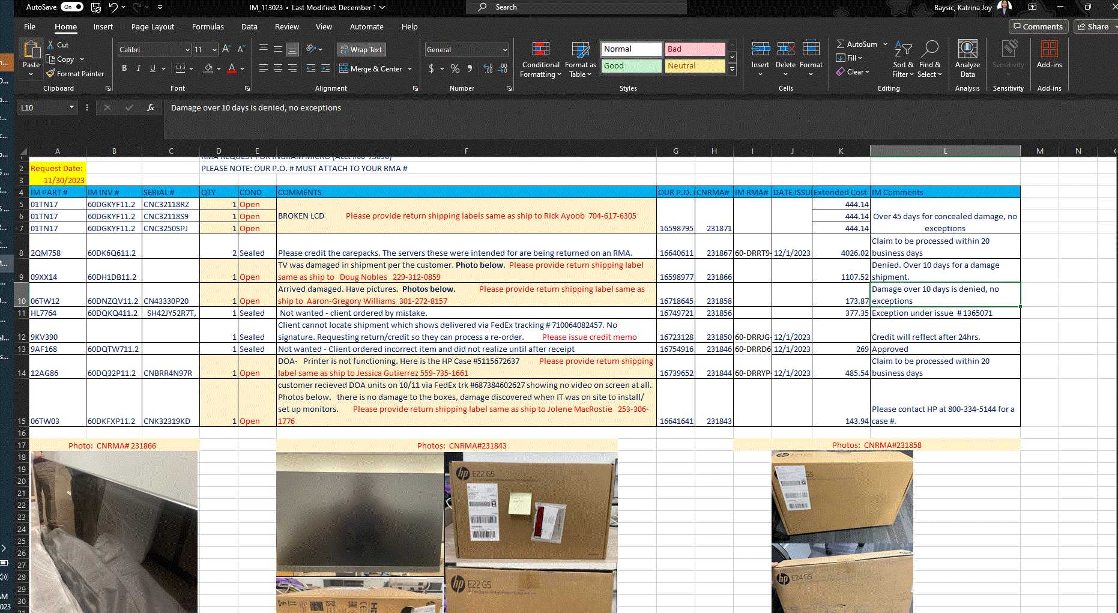1118x613 pixels.
Task: Switch to the Page Layout tab
Action: pos(153,27)
